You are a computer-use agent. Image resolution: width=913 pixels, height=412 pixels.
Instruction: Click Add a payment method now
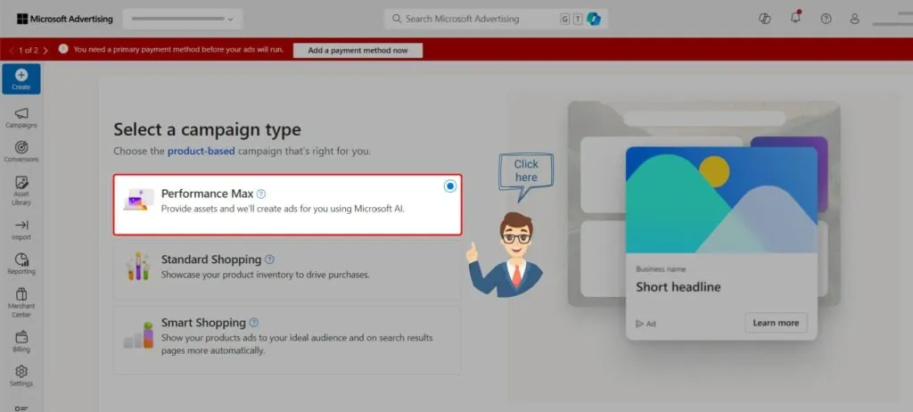point(358,51)
